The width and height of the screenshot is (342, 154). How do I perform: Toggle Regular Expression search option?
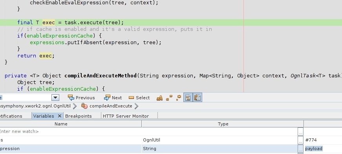179,98
